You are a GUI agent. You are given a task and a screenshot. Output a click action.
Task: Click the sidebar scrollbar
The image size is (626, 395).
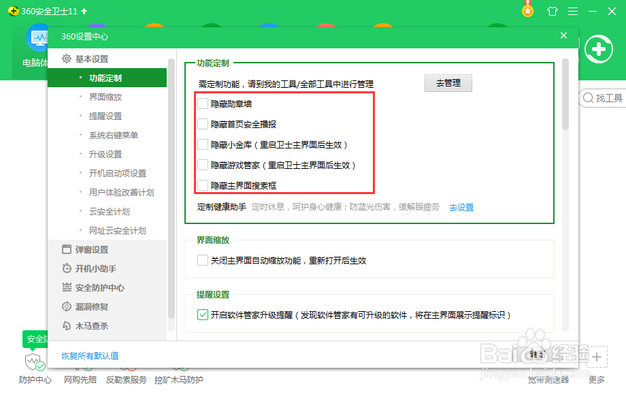[x=171, y=189]
